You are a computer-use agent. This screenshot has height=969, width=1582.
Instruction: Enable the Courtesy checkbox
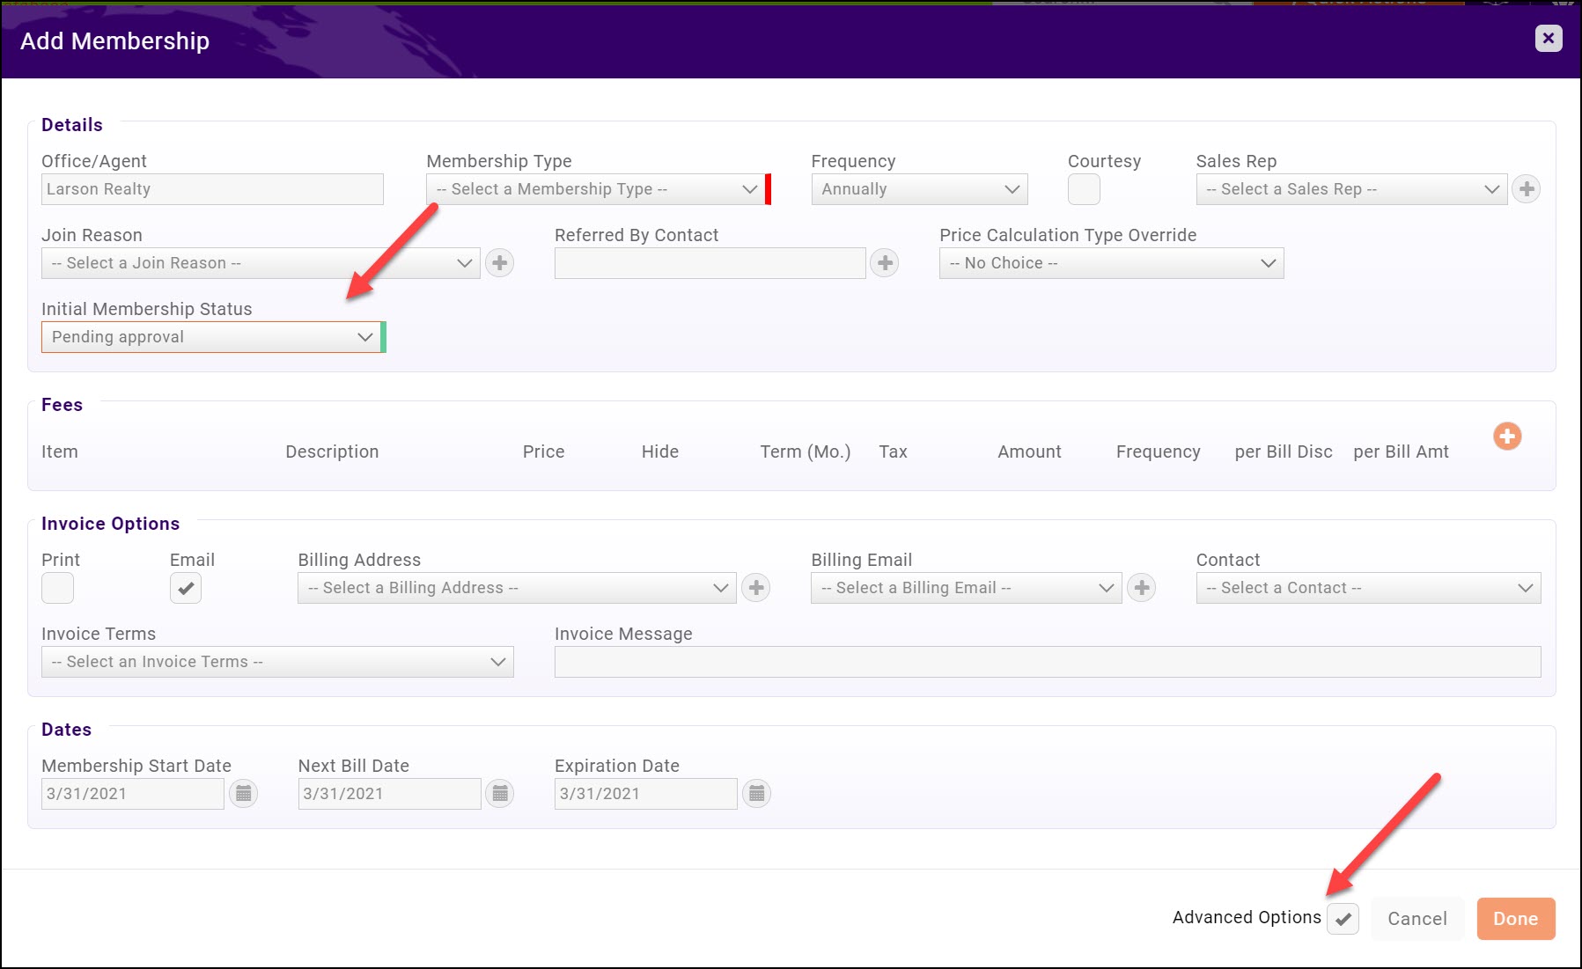1084,189
